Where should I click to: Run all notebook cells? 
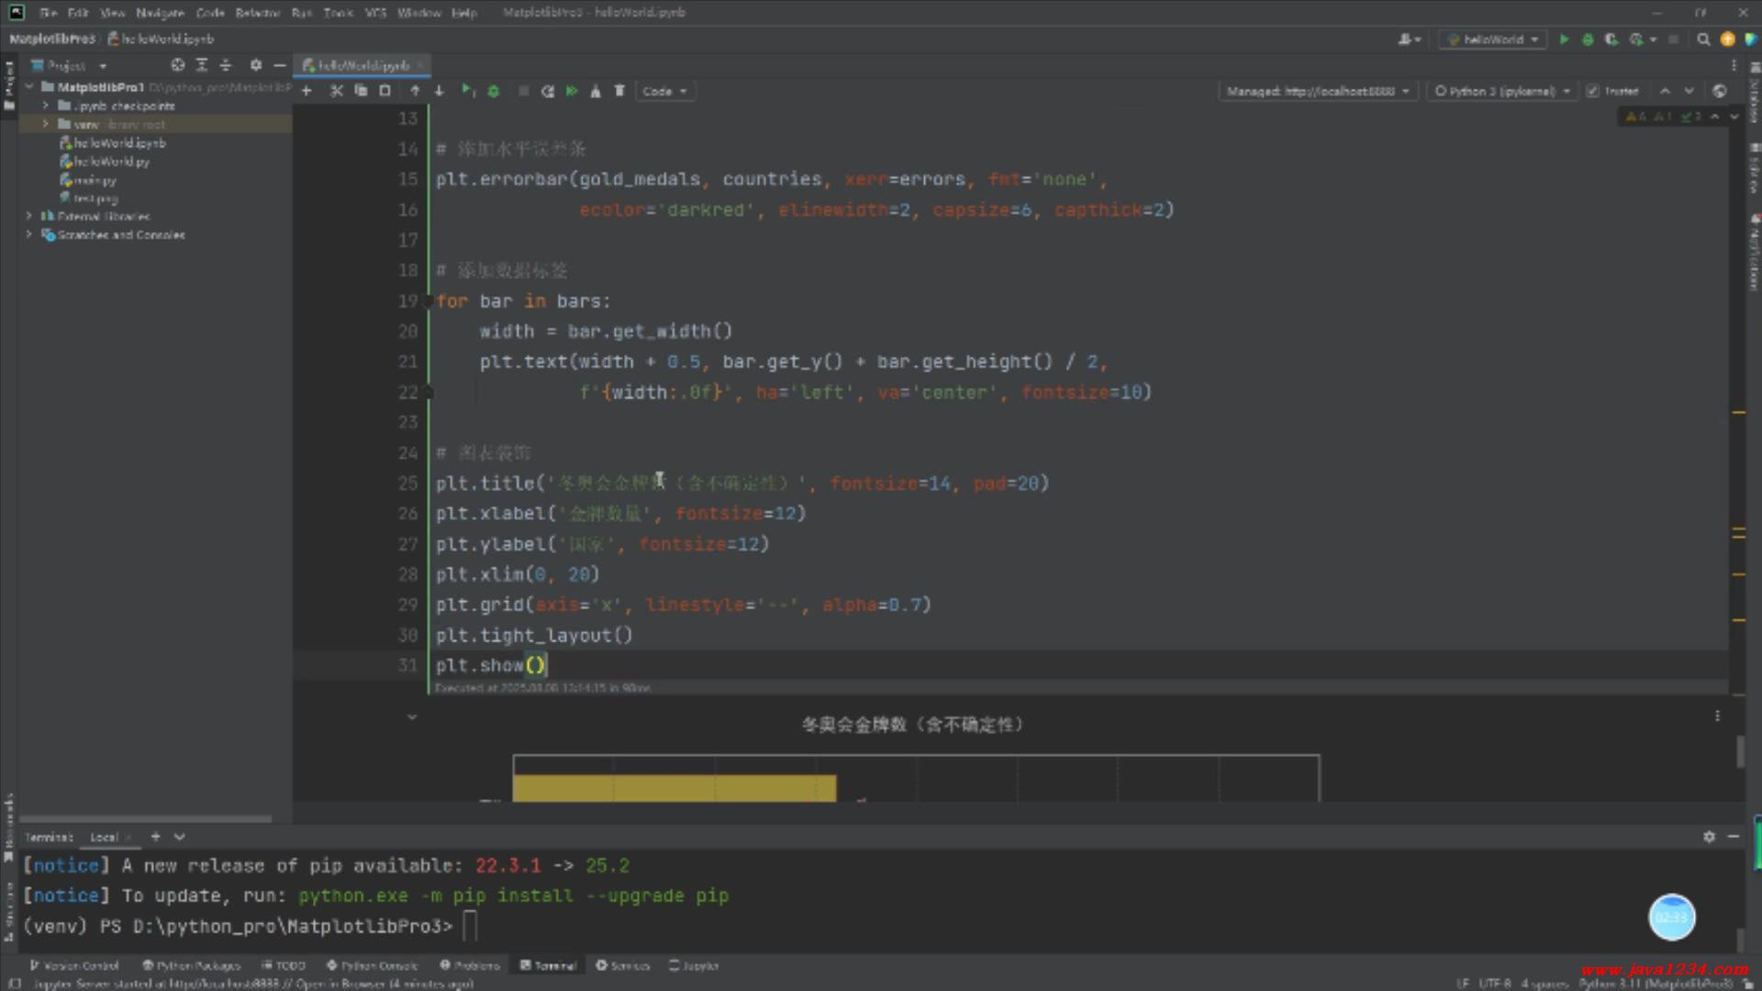pos(572,91)
